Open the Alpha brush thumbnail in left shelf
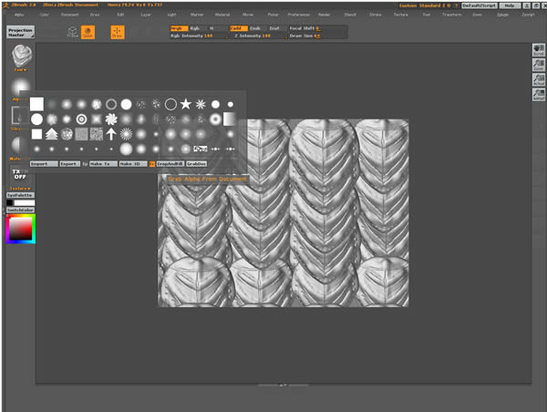547x412 pixels. pyautogui.click(x=21, y=87)
